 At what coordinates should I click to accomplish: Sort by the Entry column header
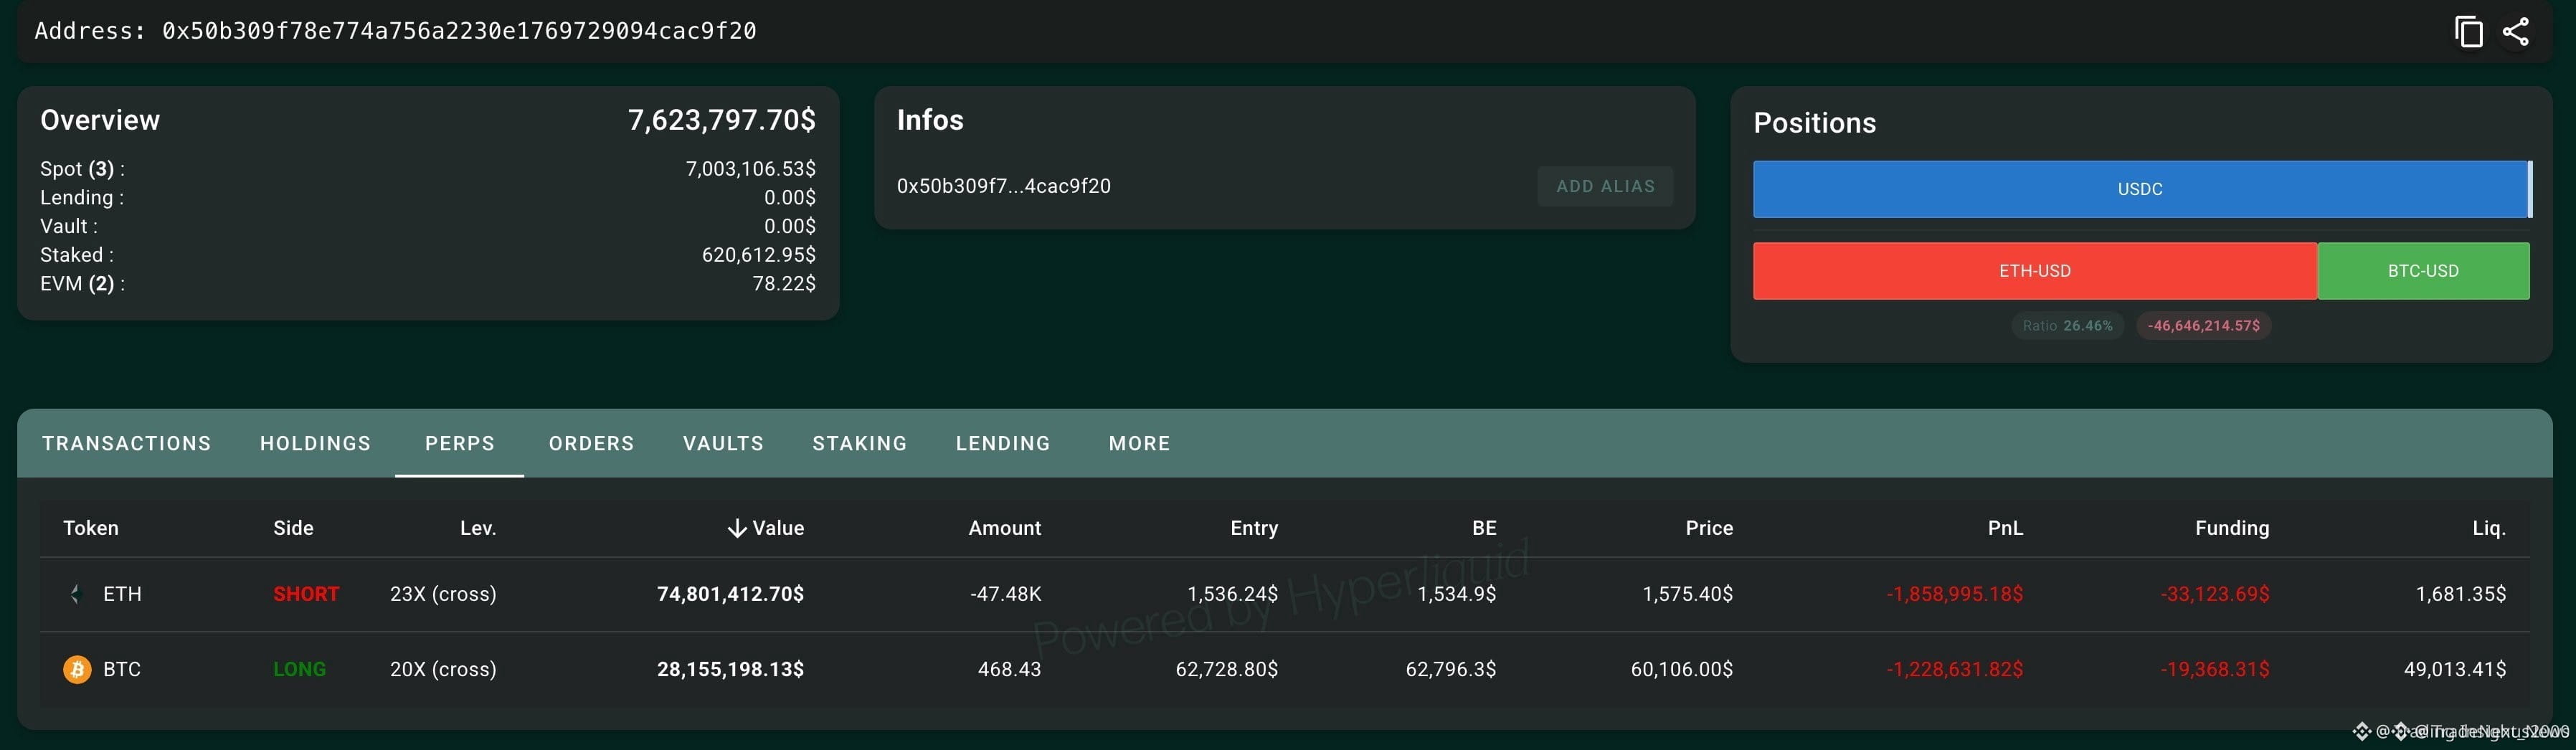(1254, 528)
